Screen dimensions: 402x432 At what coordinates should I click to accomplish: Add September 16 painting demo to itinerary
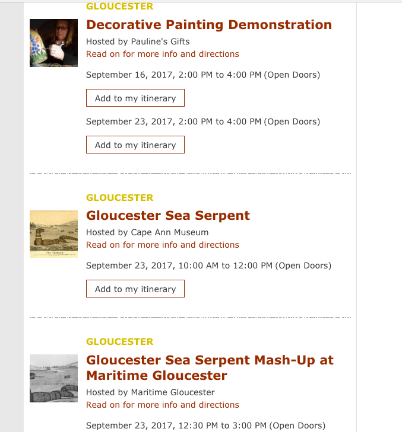click(135, 98)
